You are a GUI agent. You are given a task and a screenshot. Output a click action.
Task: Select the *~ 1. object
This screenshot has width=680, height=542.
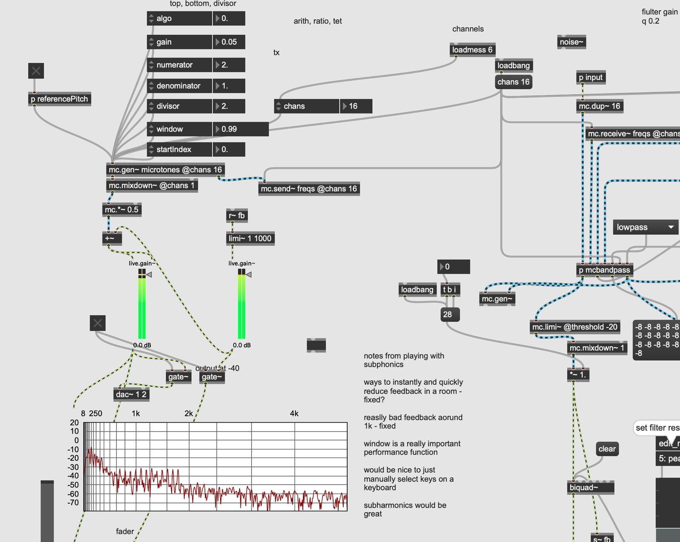[578, 375]
